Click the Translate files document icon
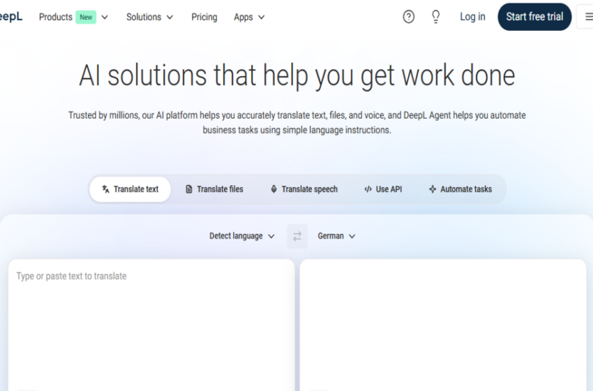593x391 pixels. click(x=189, y=189)
